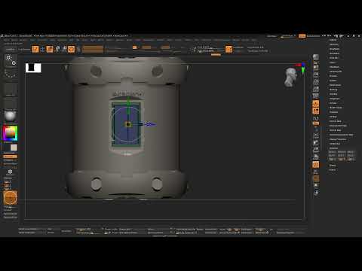Expand the Subtool section in Tool palette
This screenshot has height=271, width=362.
(x=333, y=40)
